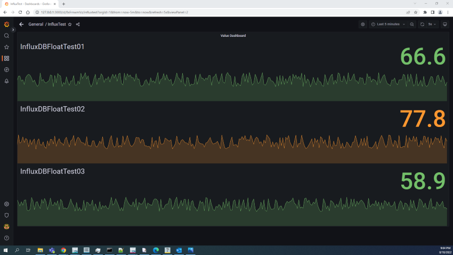Expand the Grafana side navigation menu
The height and width of the screenshot is (255, 453).
[x=13, y=30]
